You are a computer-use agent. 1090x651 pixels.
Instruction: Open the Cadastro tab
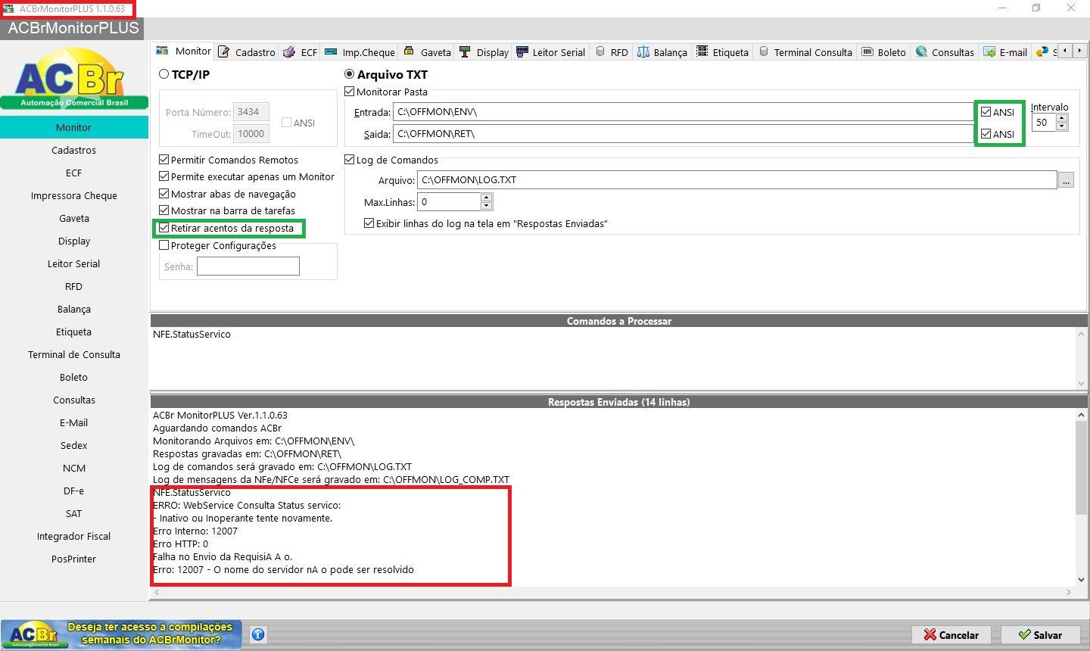point(247,52)
